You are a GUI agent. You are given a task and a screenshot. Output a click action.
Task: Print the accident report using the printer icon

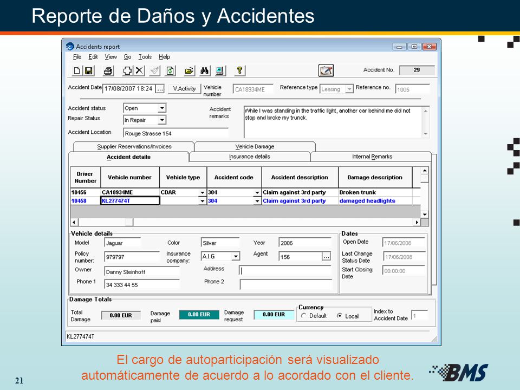tap(108, 70)
